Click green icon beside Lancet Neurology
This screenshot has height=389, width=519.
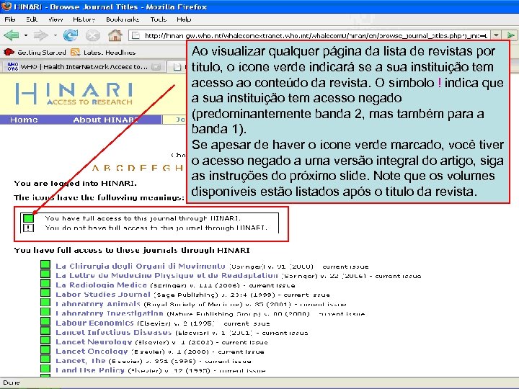pyautogui.click(x=45, y=340)
